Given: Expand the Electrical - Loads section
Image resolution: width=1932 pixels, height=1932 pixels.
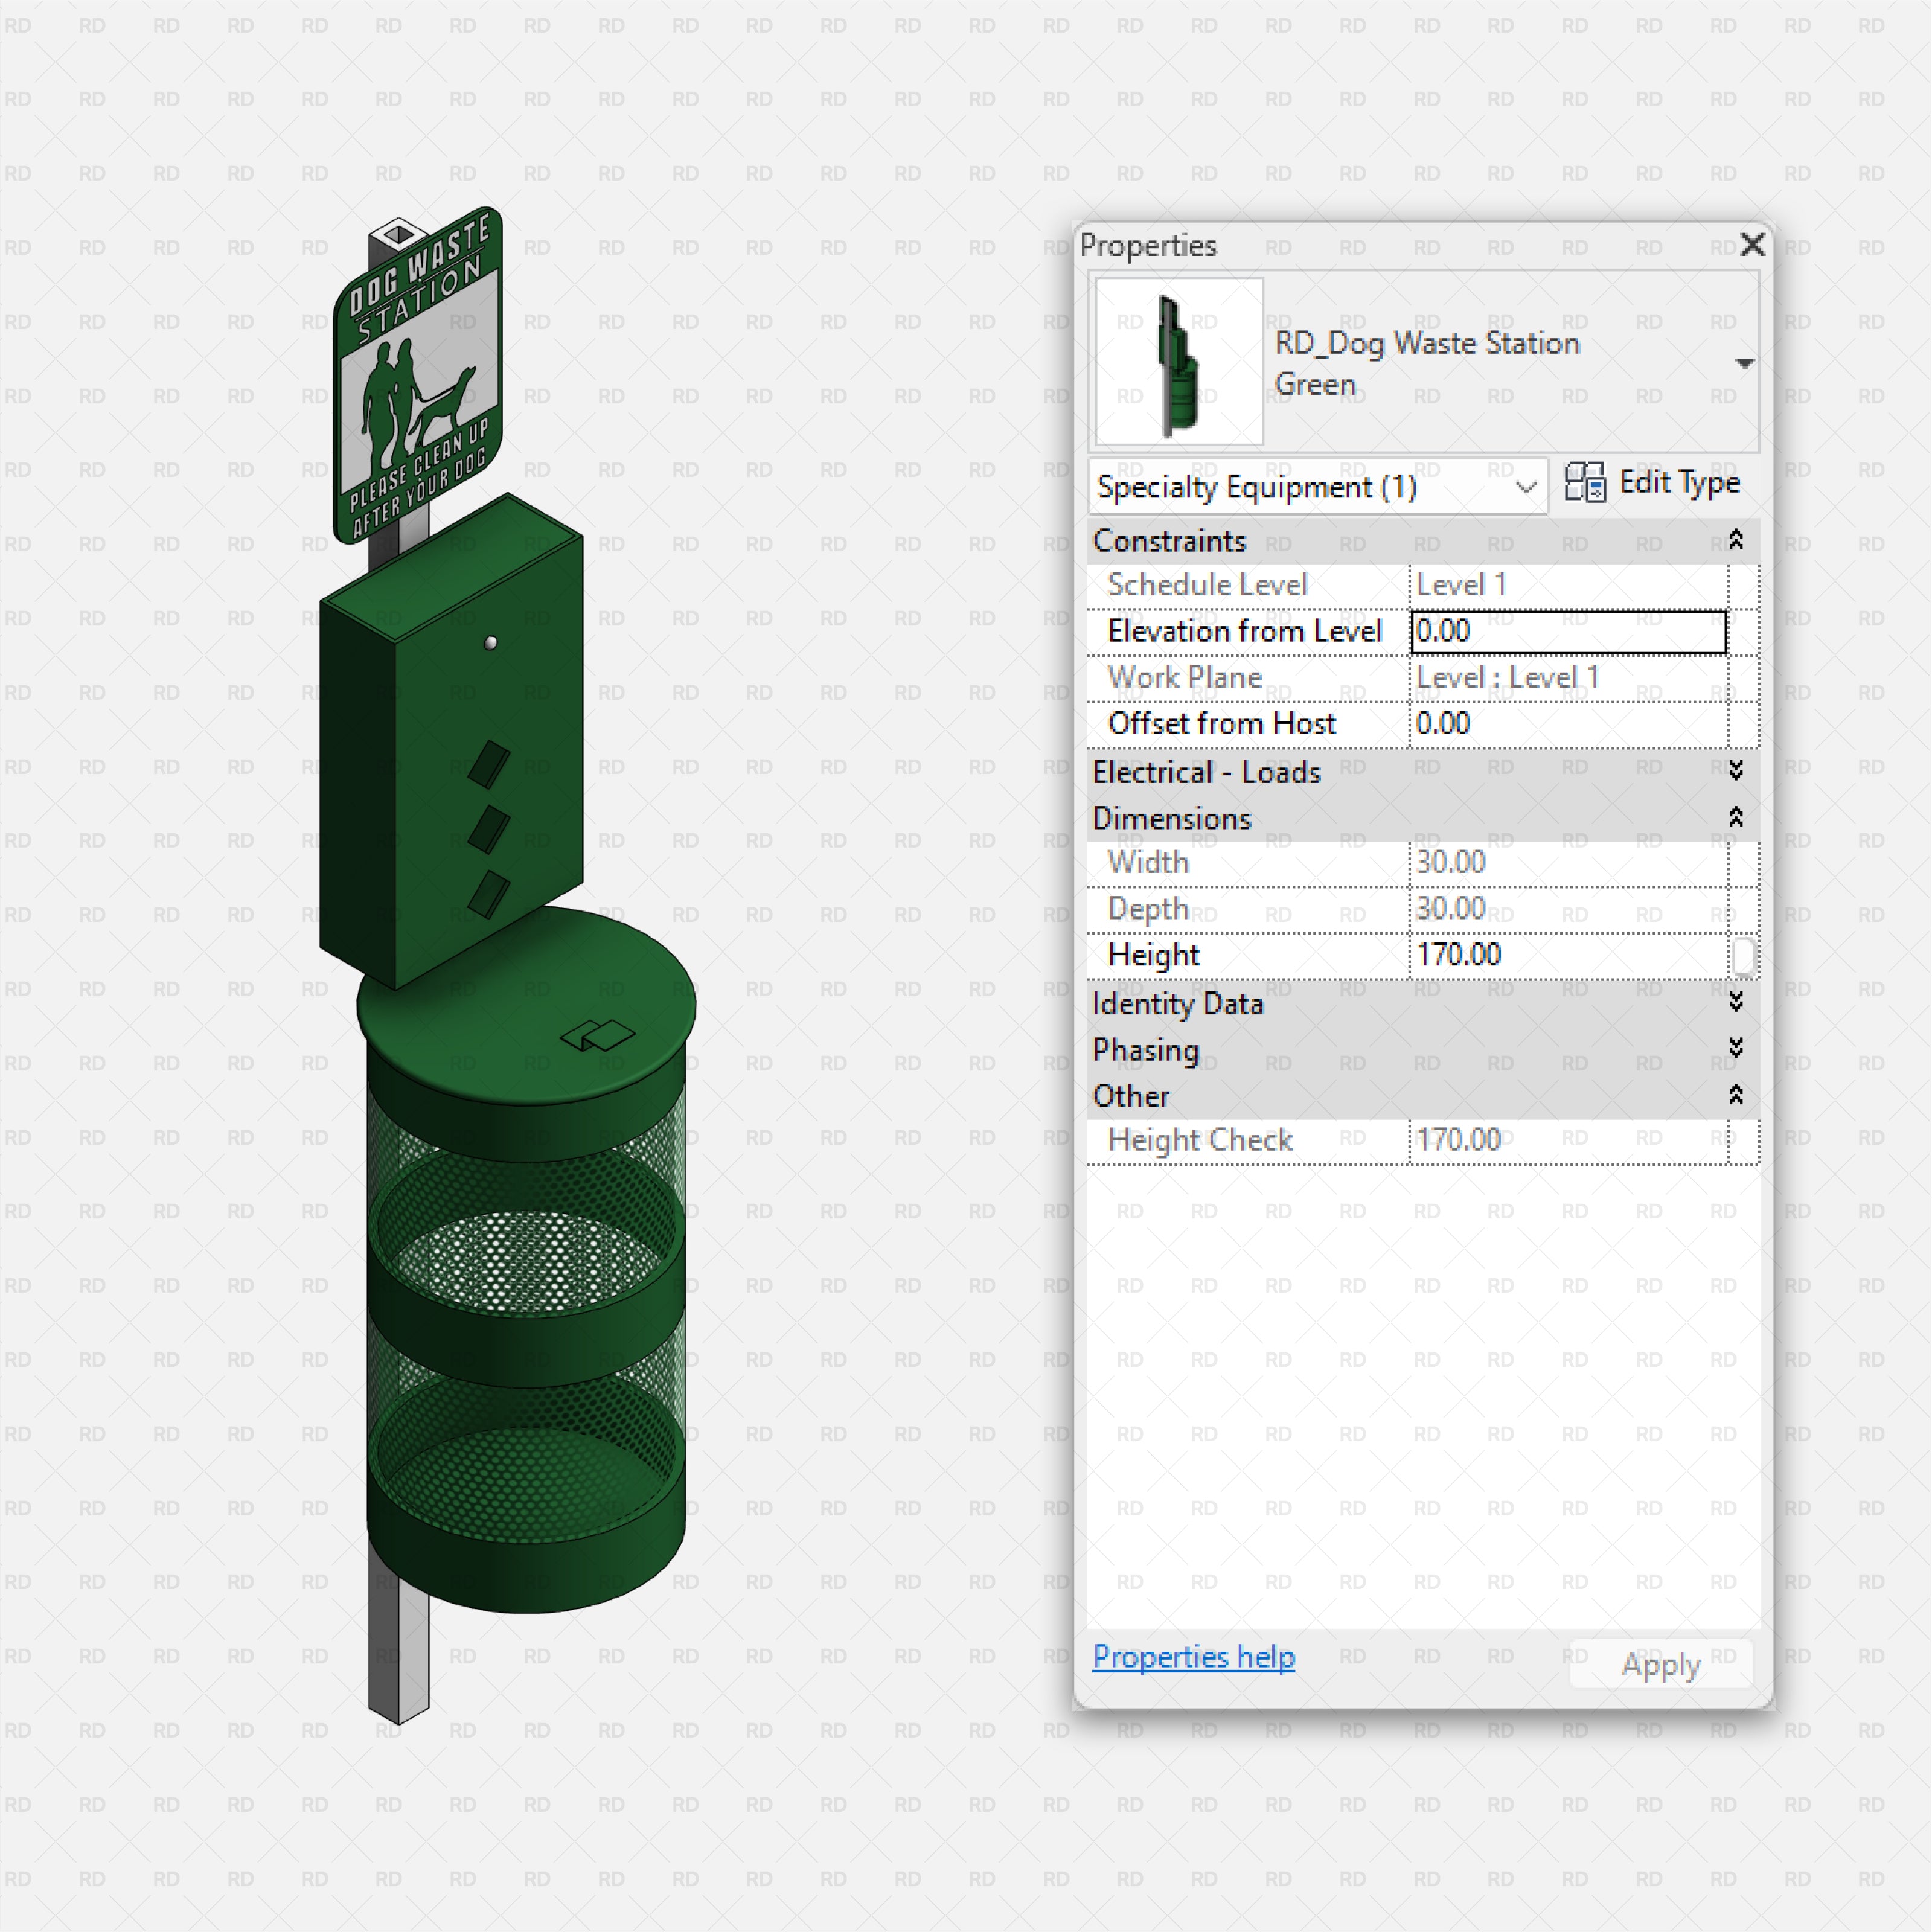Looking at the screenshot, I should coord(1737,770).
